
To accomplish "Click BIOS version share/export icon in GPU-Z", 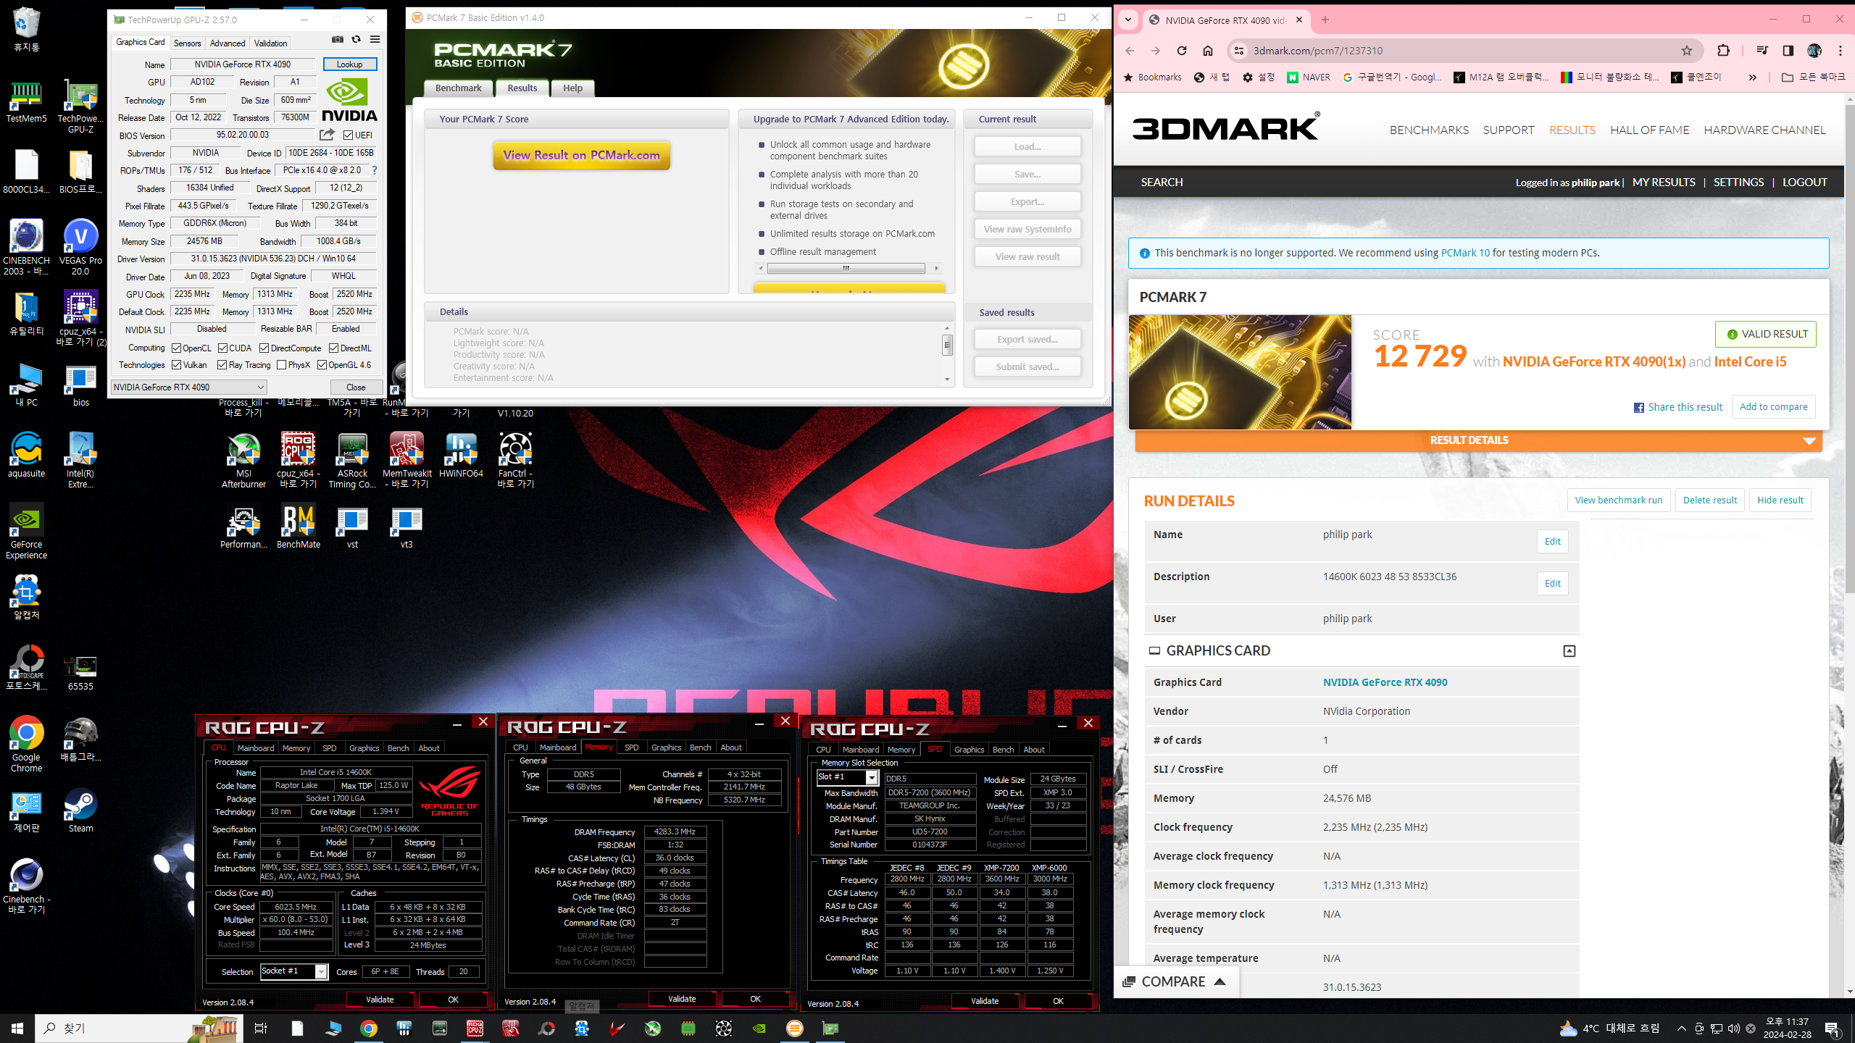I will coord(328,135).
